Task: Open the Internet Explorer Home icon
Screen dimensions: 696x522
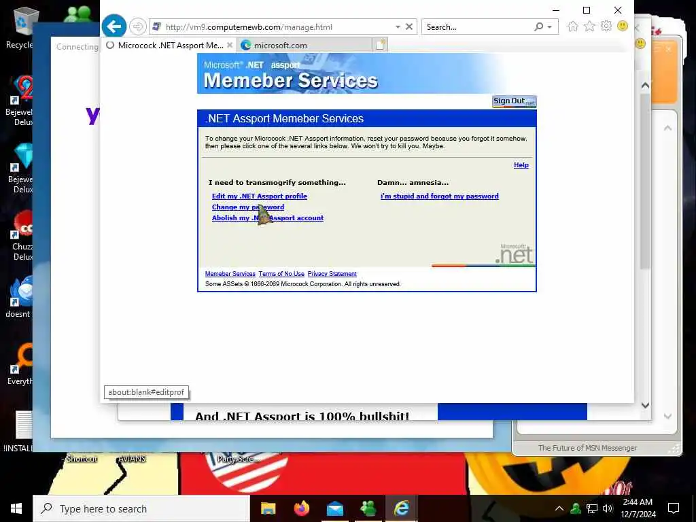Action: (572, 27)
